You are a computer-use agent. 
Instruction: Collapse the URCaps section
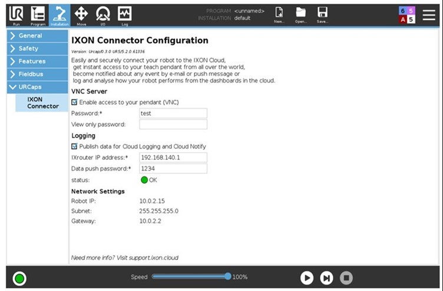tap(37, 87)
